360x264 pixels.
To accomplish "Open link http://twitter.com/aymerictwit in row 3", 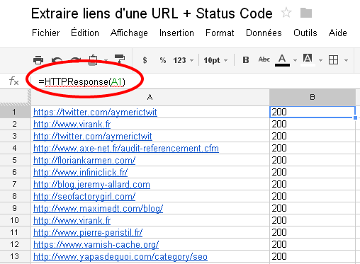I will coord(93,136).
